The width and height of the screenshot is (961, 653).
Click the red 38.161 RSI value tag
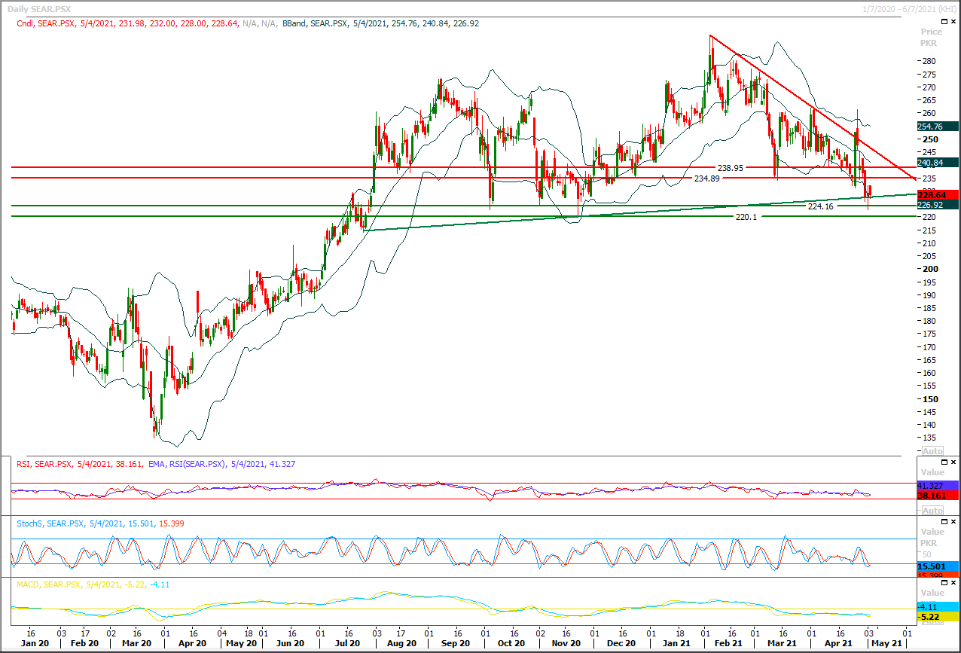pos(938,496)
